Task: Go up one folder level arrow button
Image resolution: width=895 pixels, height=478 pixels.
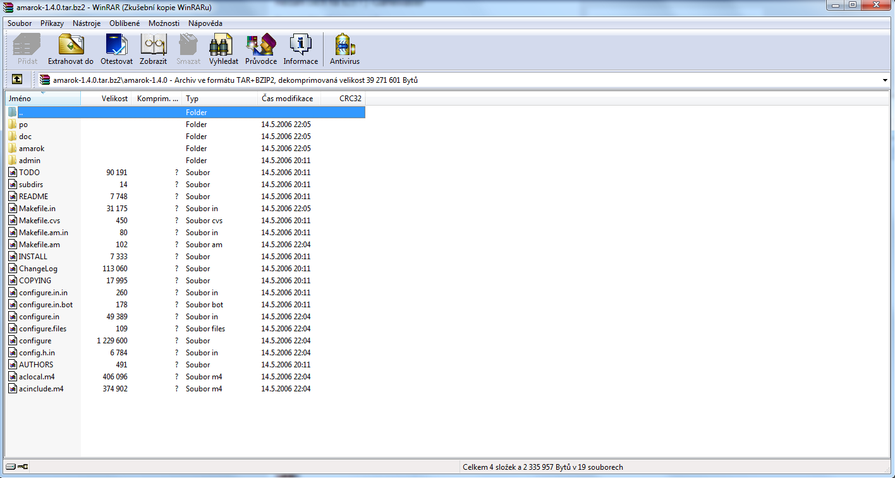Action: [x=17, y=80]
